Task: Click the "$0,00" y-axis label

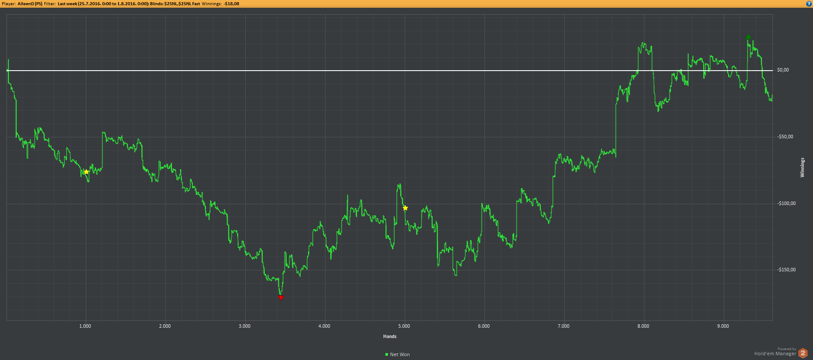Action: [783, 70]
